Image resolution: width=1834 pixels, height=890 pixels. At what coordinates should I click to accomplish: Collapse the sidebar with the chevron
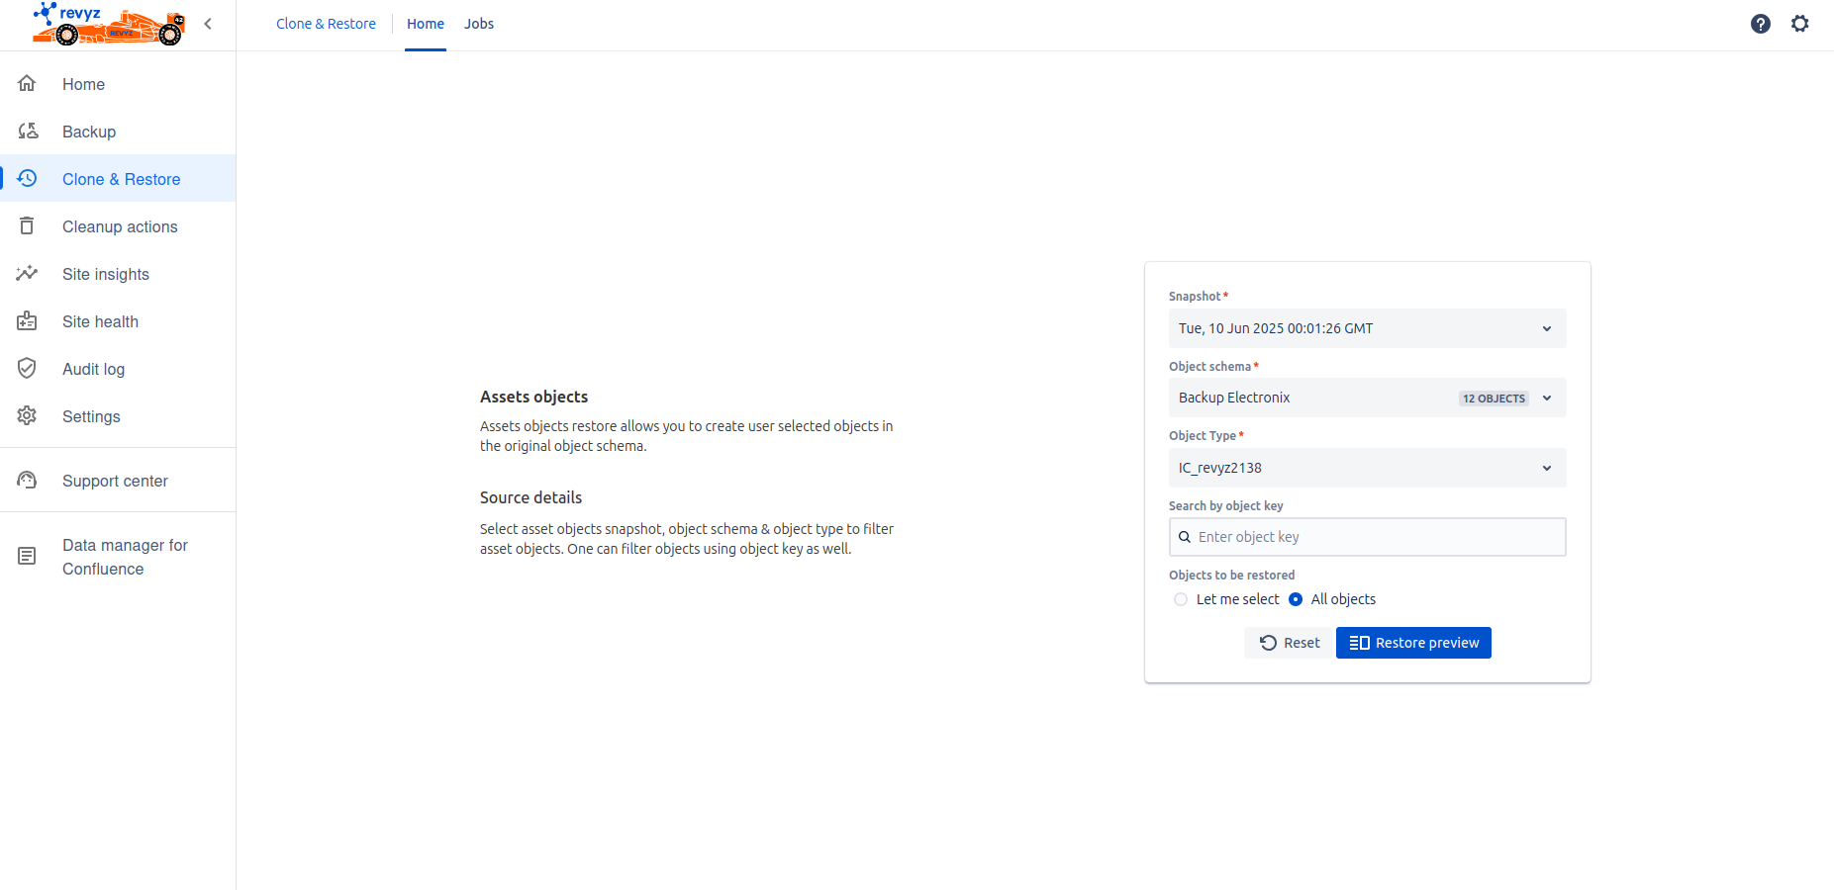point(208,24)
